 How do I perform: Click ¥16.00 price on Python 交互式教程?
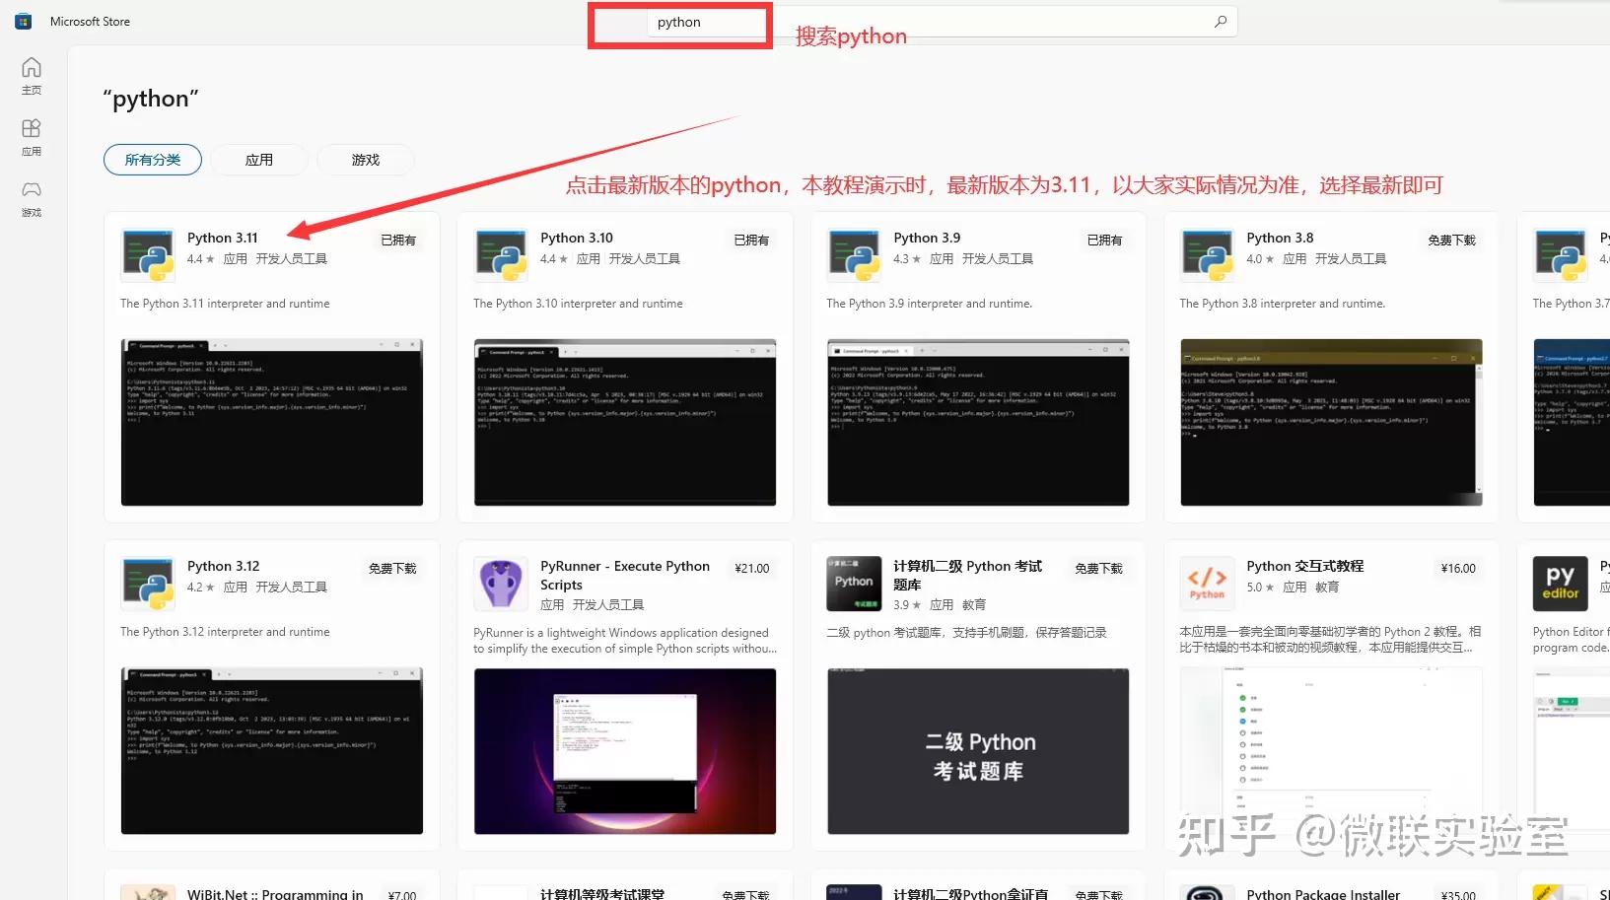(1458, 569)
